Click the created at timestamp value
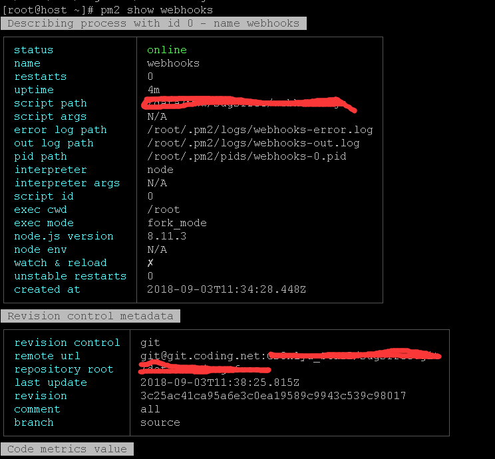The height and width of the screenshot is (459, 495). tap(226, 289)
